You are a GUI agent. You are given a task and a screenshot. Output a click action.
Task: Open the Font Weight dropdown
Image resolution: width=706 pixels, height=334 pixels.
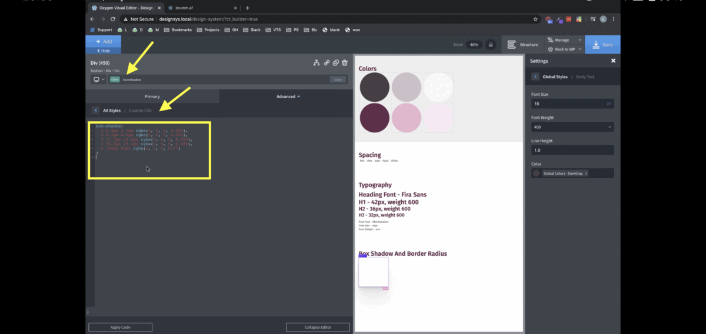pyautogui.click(x=572, y=127)
